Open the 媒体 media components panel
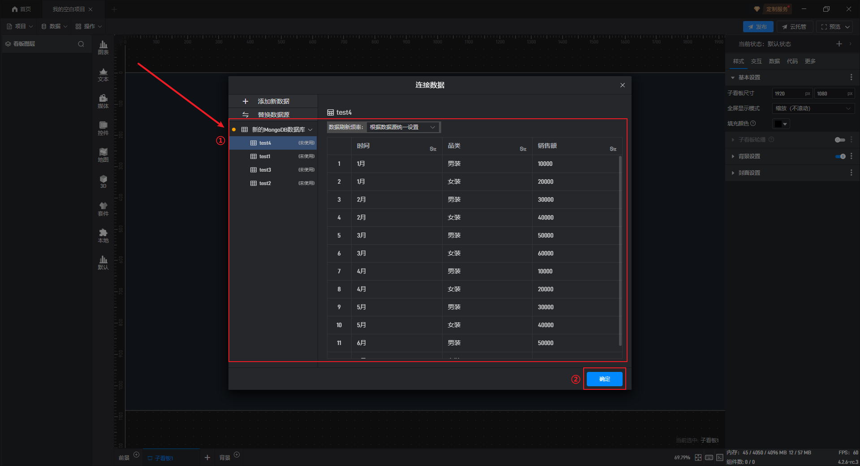Image resolution: width=860 pixels, height=466 pixels. click(x=103, y=101)
